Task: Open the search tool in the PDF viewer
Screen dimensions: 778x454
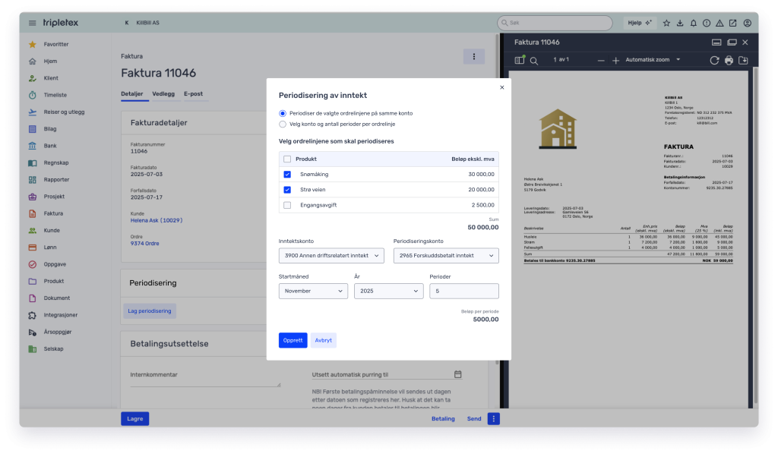Action: pos(533,59)
